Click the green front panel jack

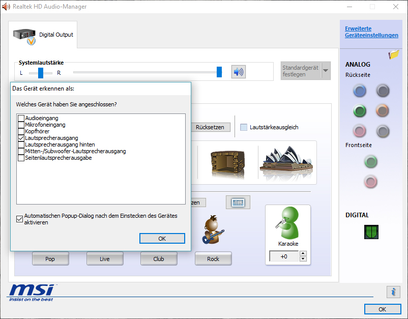(x=371, y=162)
